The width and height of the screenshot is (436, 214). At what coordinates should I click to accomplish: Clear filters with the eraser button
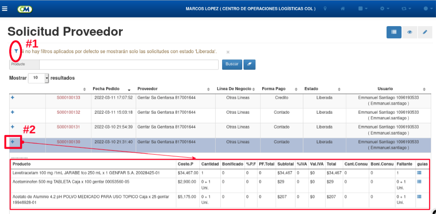tap(249, 64)
